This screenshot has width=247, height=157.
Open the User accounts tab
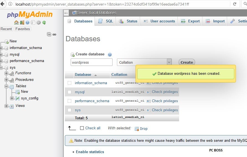click(159, 21)
